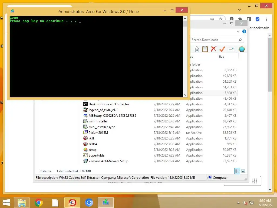Click the blue Chromium icon on the taskbar
Image resolution: width=277 pixels, height=208 pixels.
click(x=89, y=203)
